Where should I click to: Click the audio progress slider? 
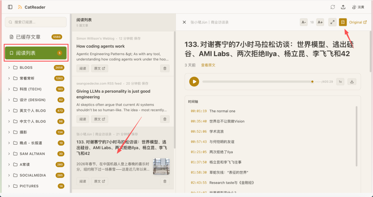click(x=258, y=82)
